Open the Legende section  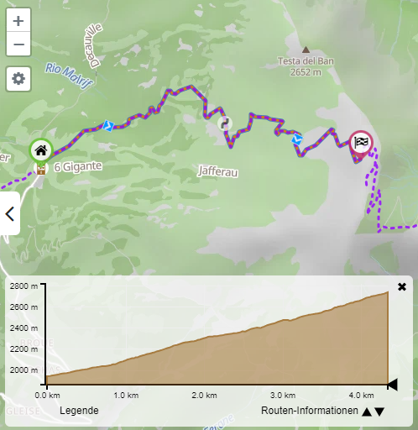pyautogui.click(x=79, y=411)
